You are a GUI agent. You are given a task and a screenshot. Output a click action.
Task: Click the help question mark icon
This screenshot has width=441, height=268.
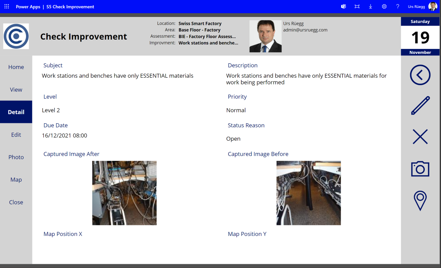tap(398, 6)
